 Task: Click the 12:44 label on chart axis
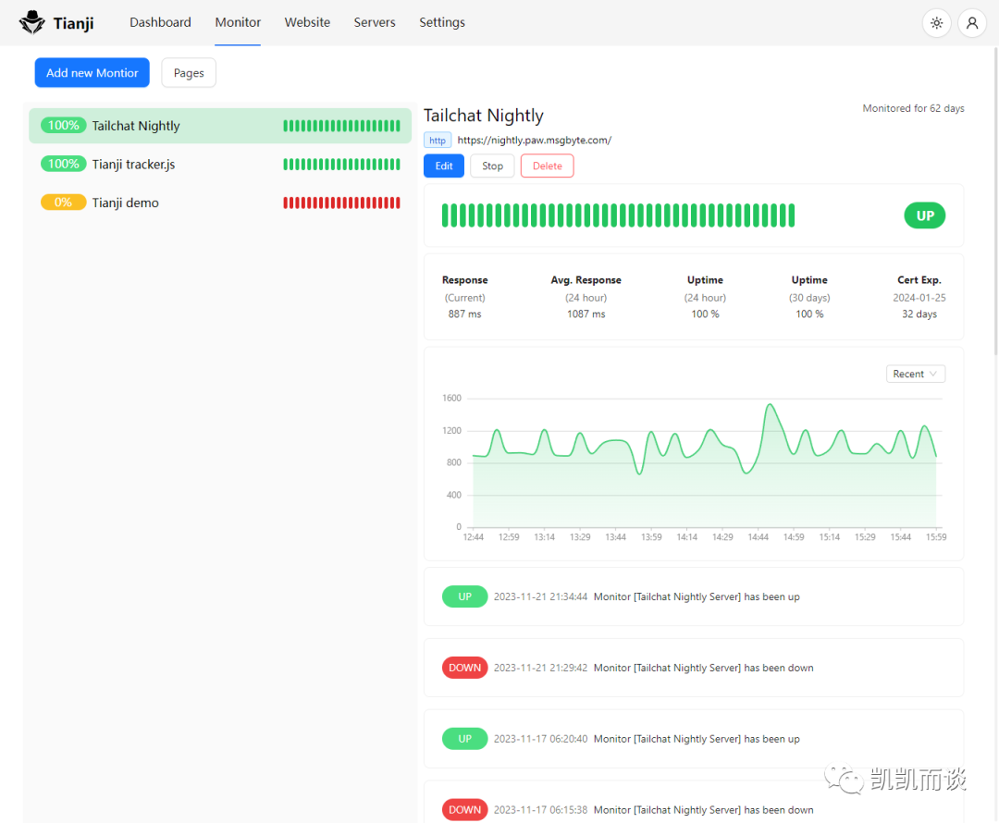[474, 537]
